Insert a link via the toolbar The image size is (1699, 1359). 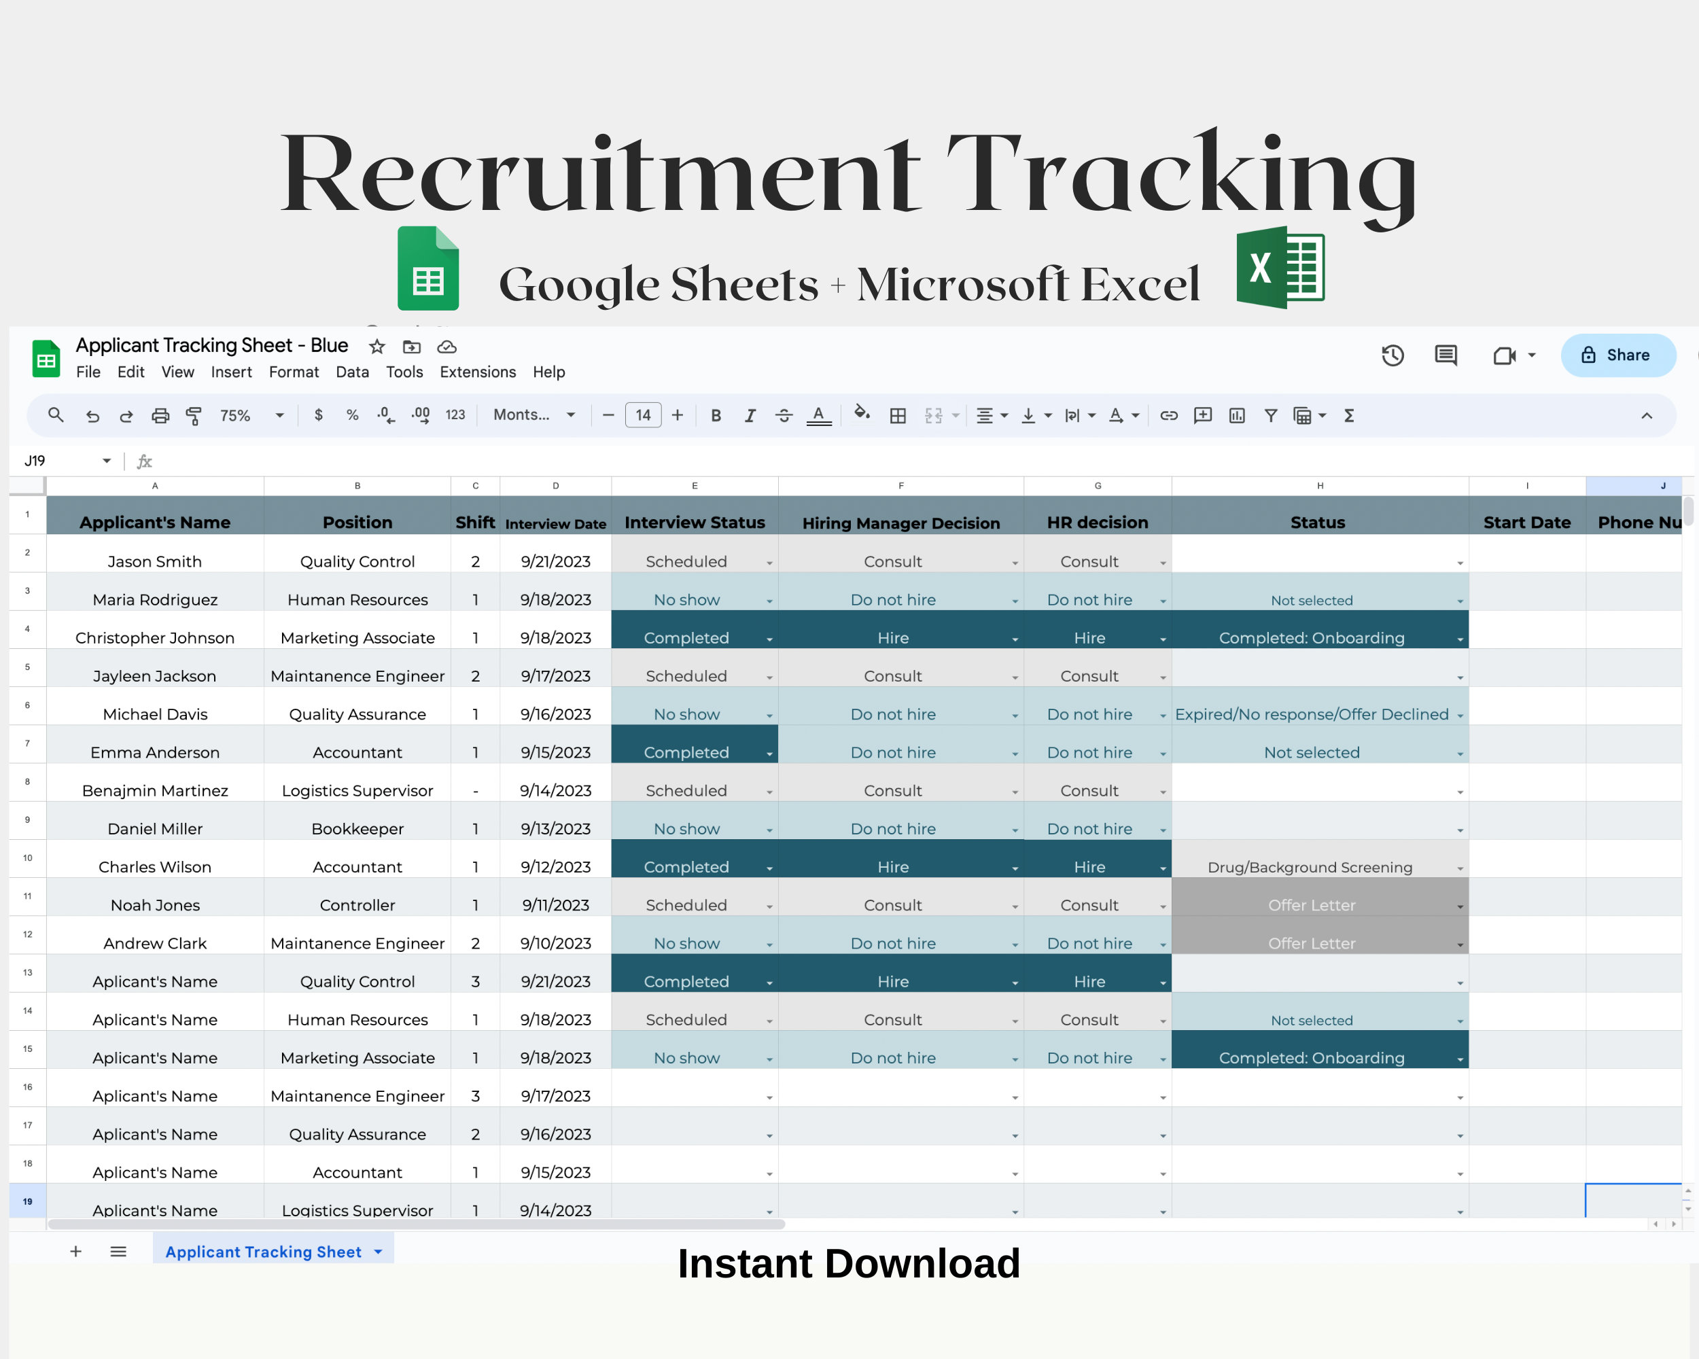[x=1169, y=415]
